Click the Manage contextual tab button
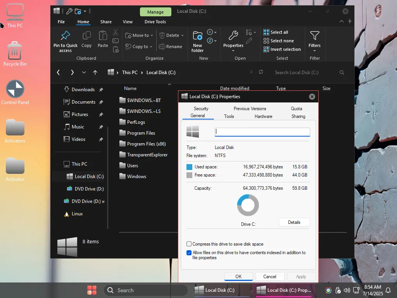 pyautogui.click(x=155, y=12)
